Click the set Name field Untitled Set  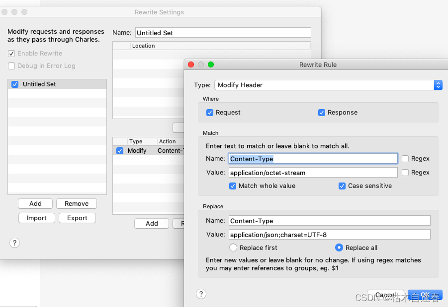[x=223, y=33]
